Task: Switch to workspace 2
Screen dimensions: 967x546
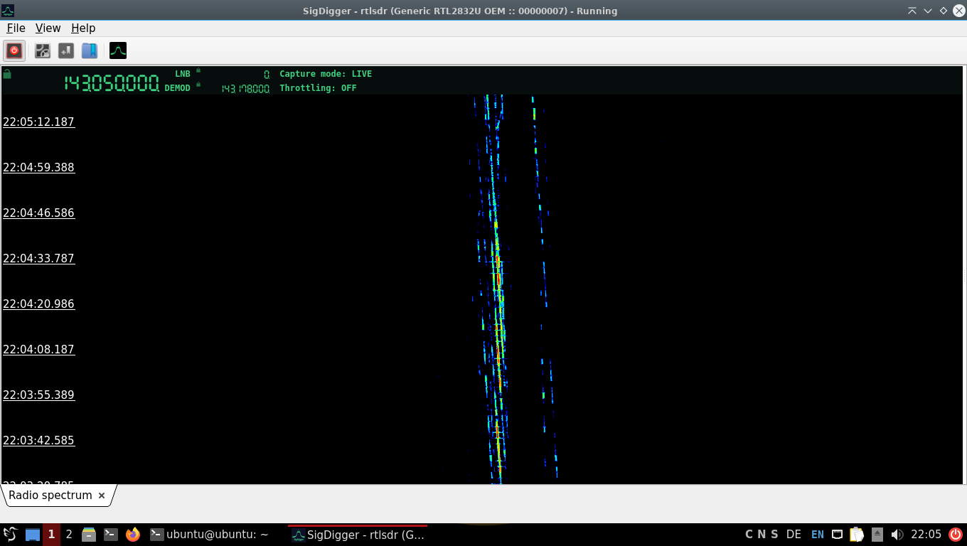Action: point(69,535)
